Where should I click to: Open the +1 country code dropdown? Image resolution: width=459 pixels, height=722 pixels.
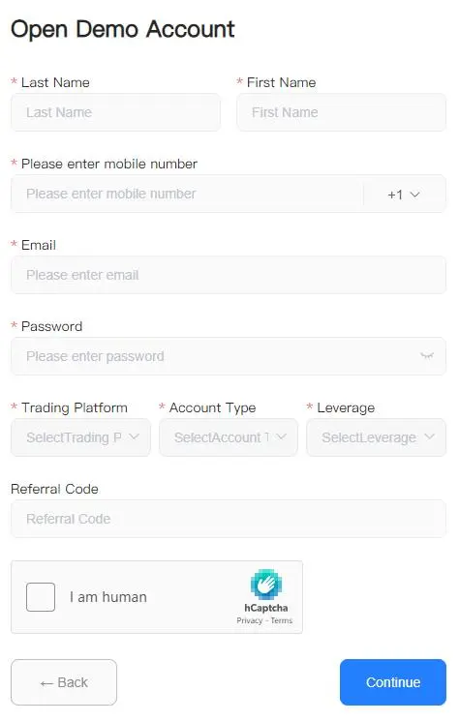pyautogui.click(x=404, y=195)
